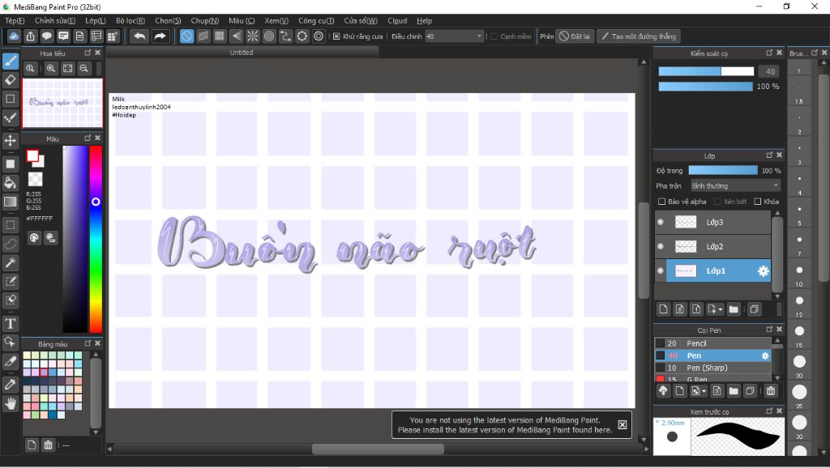The width and height of the screenshot is (830, 468).
Task: Open the Bộ lọc(R) menu
Action: coord(130,20)
